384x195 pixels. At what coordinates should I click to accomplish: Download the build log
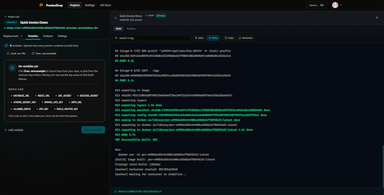[245, 38]
